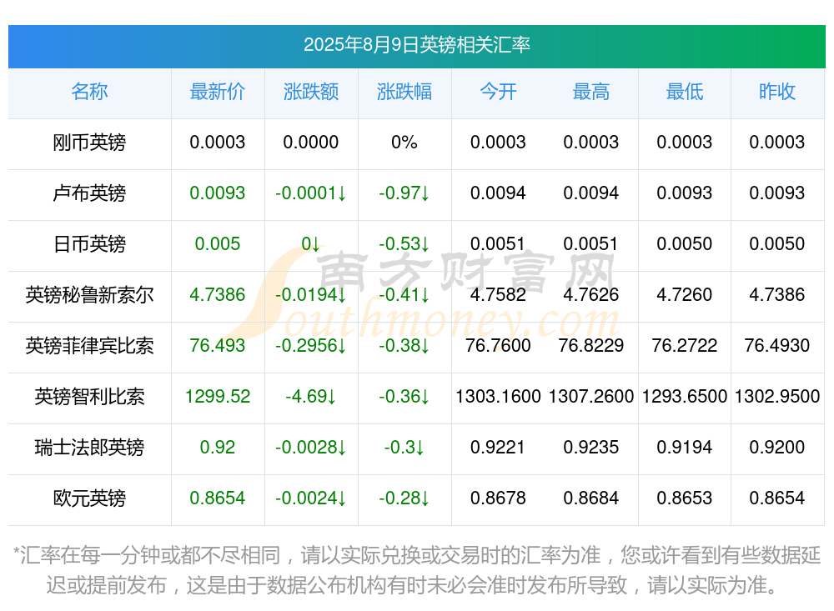Click 瑞士法郎英镑 change amount -0.0028↓
The image size is (834, 611).
pyautogui.click(x=311, y=448)
